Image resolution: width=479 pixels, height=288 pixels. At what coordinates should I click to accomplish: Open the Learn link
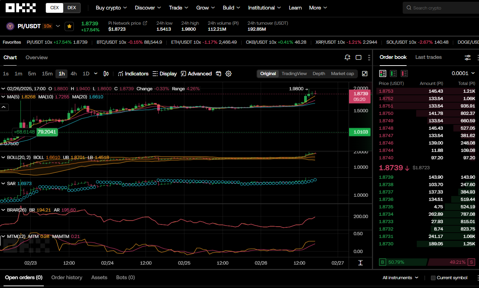tap(295, 8)
